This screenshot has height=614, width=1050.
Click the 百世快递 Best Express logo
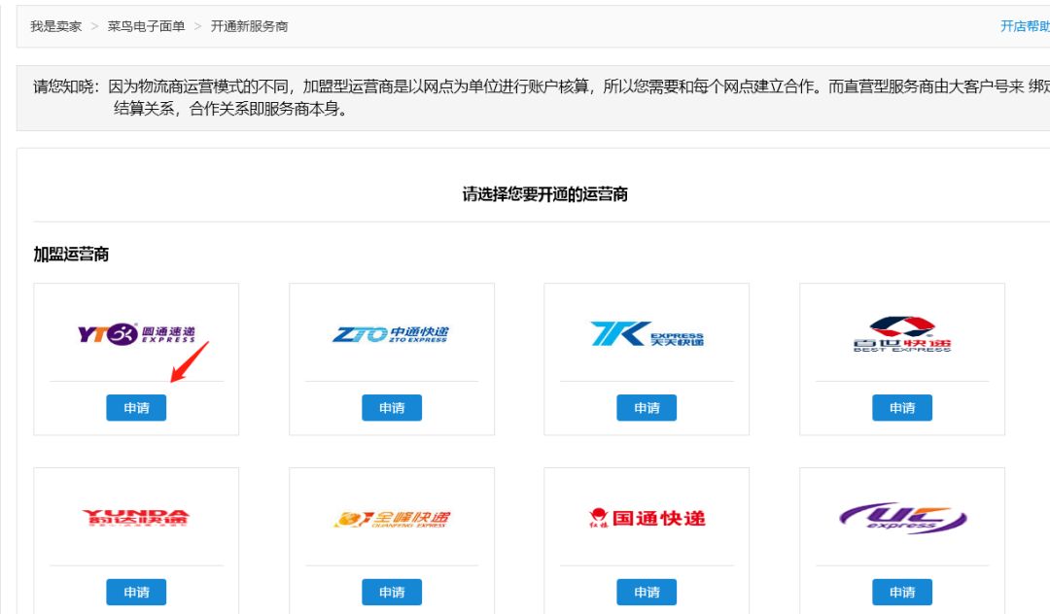(x=902, y=334)
